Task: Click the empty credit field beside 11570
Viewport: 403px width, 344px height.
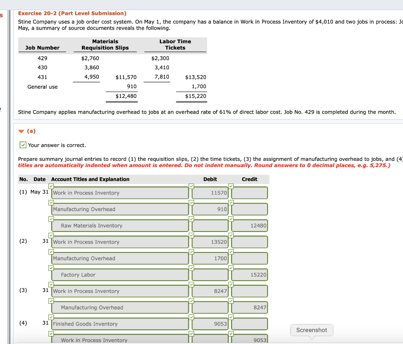Action: (x=249, y=193)
